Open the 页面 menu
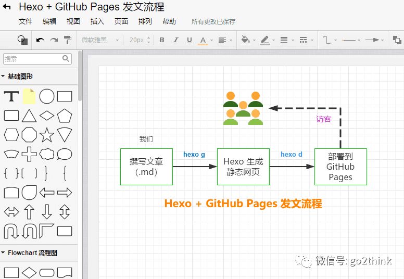This screenshot has width=404, height=279. [x=121, y=21]
